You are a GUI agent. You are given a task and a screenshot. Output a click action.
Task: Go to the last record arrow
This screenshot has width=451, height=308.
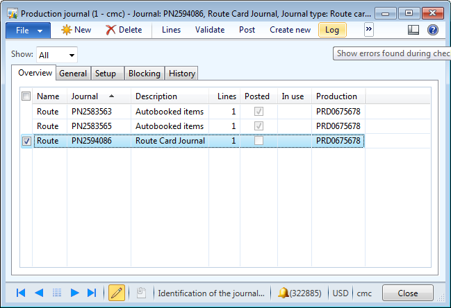click(x=92, y=293)
